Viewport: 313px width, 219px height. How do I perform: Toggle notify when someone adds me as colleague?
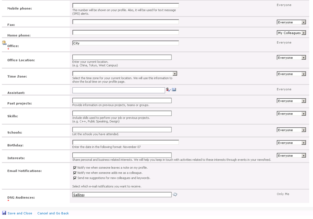coord(75,173)
